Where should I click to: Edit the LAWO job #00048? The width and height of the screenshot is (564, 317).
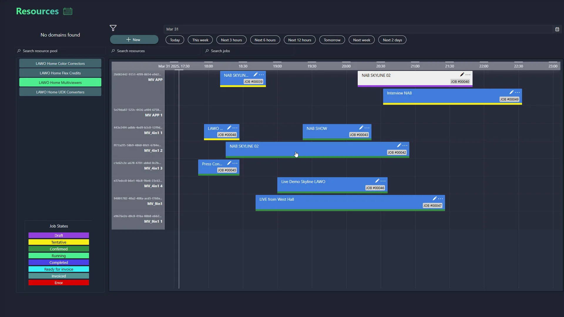(x=229, y=128)
